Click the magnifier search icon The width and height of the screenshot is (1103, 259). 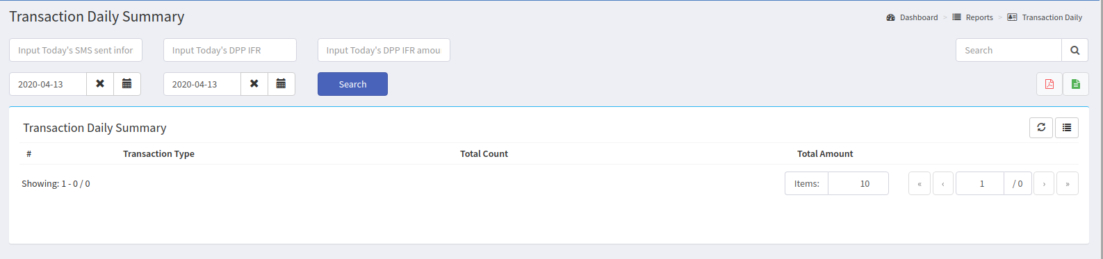(1075, 50)
